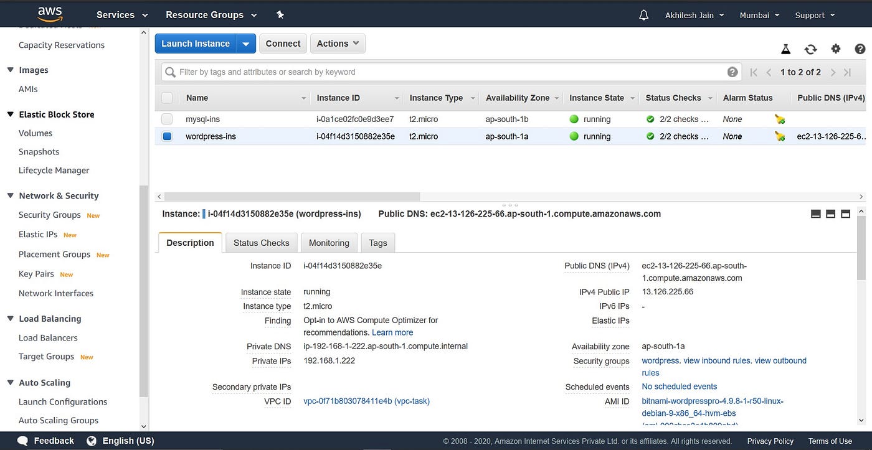The width and height of the screenshot is (872, 450).
Task: Switch to the Monitoring tab
Action: point(329,243)
